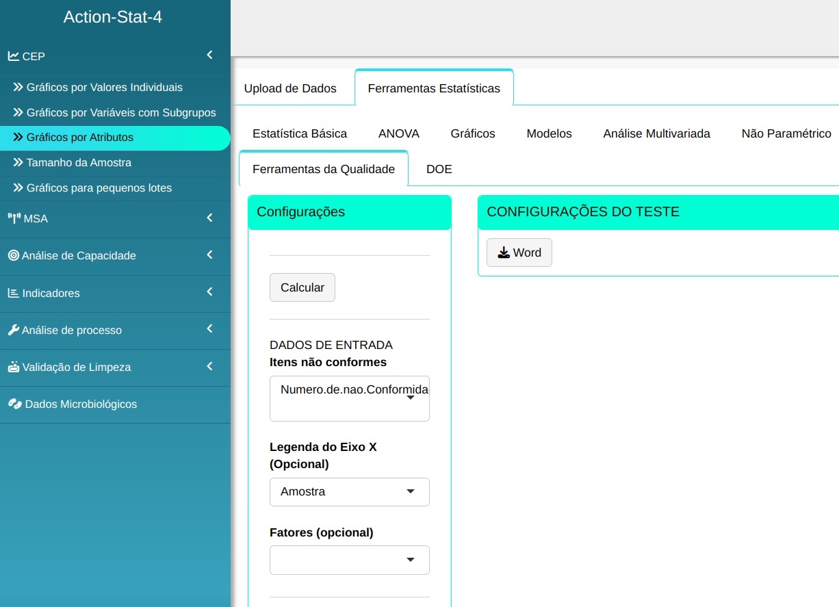839x607 pixels.
Task: Click the Word download icon
Action: (x=504, y=253)
